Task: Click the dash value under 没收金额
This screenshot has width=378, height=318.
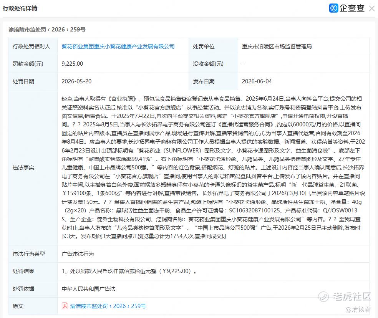Action: pos(243,64)
